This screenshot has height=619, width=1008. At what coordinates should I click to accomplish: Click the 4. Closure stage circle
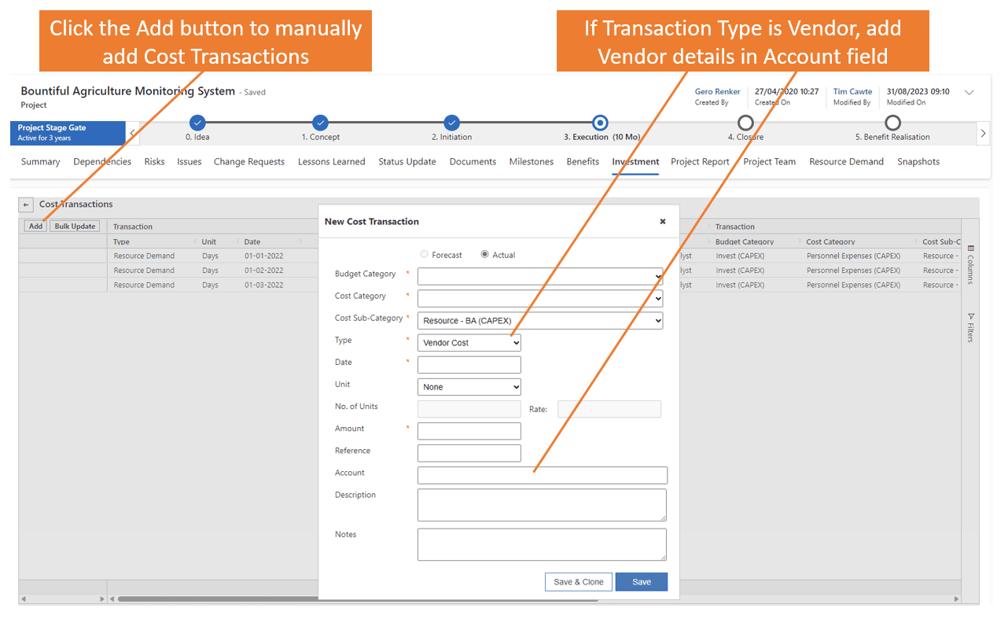tap(745, 123)
